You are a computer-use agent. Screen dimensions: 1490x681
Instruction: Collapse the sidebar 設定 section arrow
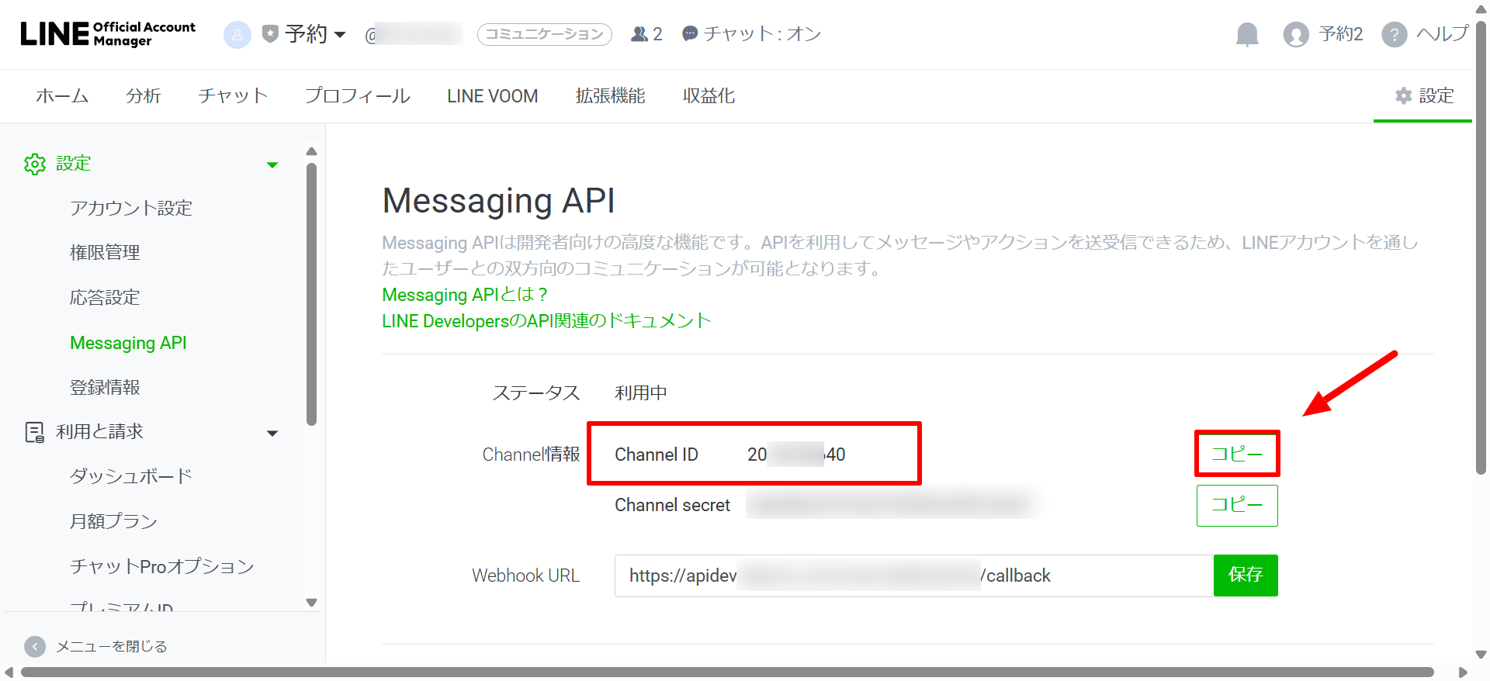(x=272, y=164)
